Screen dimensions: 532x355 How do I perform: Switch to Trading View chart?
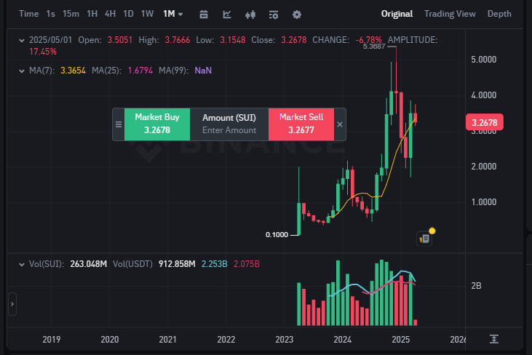[450, 14]
